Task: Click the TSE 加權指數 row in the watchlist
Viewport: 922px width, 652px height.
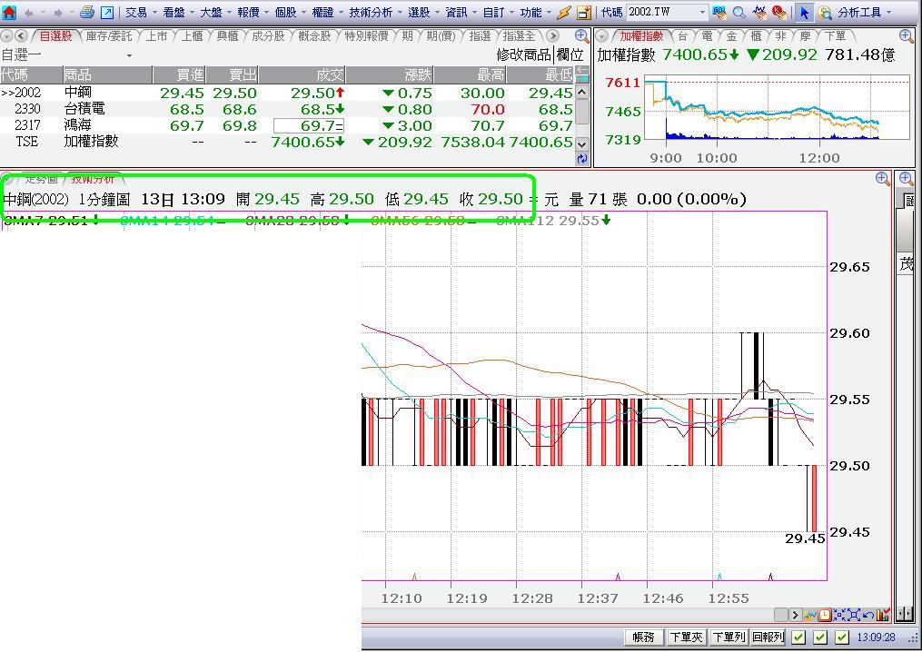Action: pos(287,142)
